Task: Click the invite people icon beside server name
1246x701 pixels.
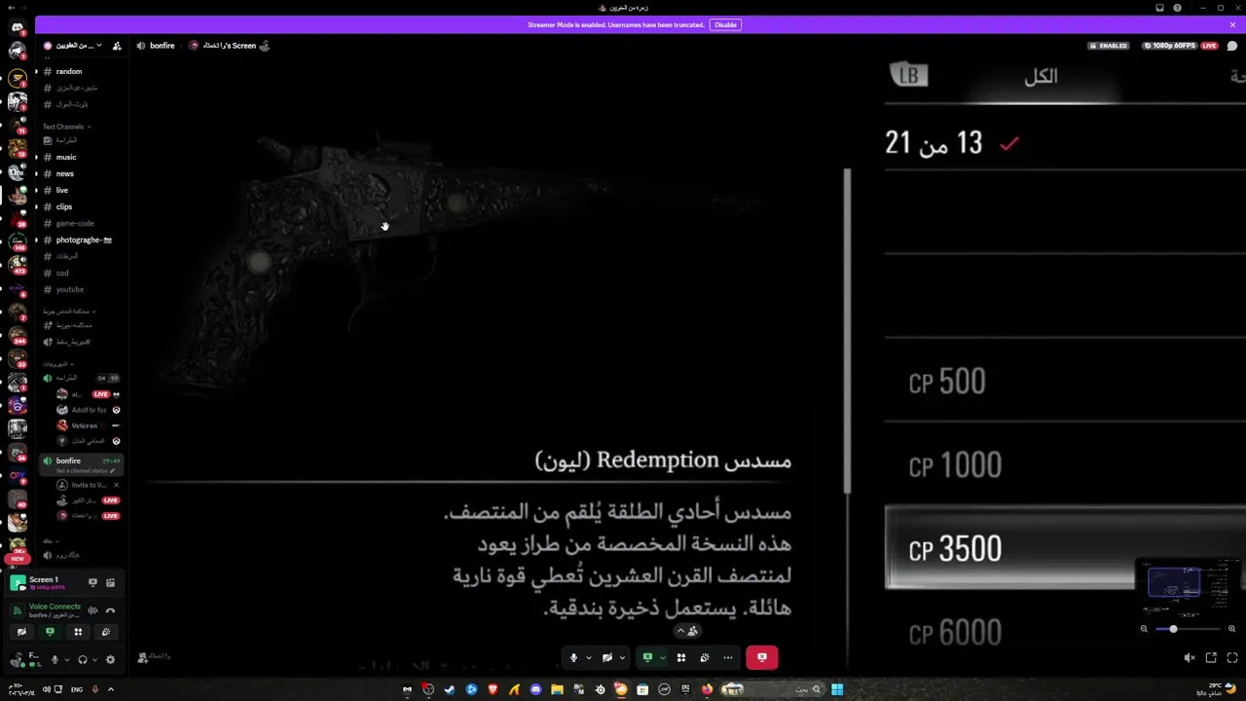Action: point(117,46)
